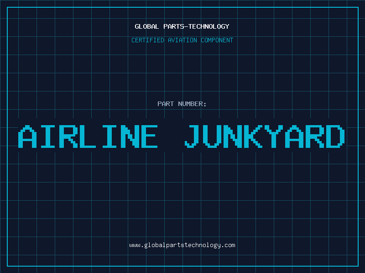Viewport: 365px width, 273px height.
Task: Click the large word 'JUNKYARD'
Action: (x=265, y=136)
